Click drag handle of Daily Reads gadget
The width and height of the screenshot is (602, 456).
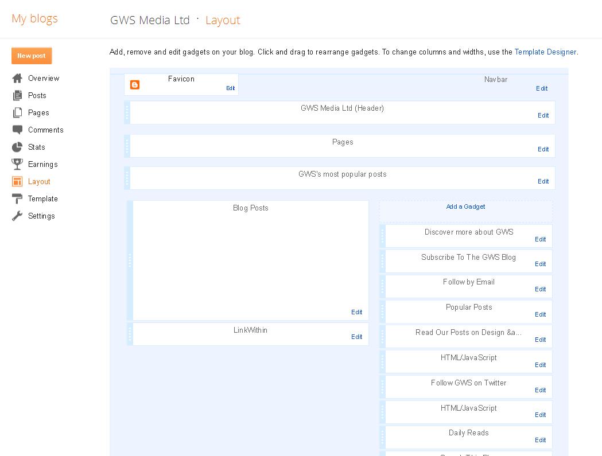pyautogui.click(x=382, y=437)
